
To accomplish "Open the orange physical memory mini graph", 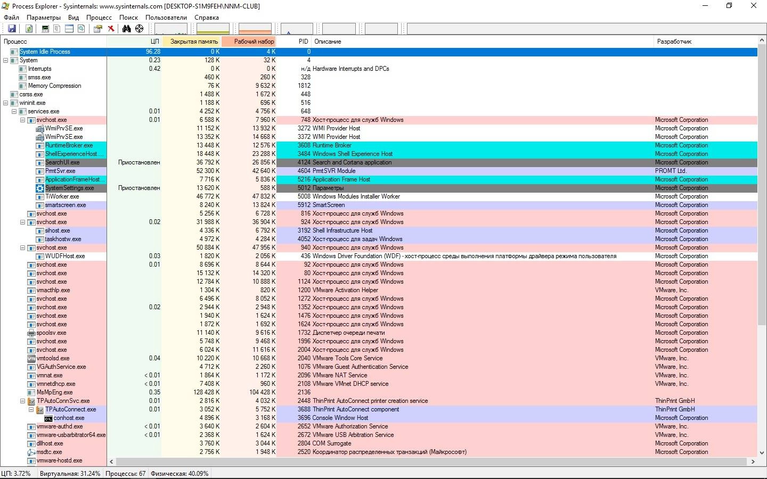I will tap(255, 29).
